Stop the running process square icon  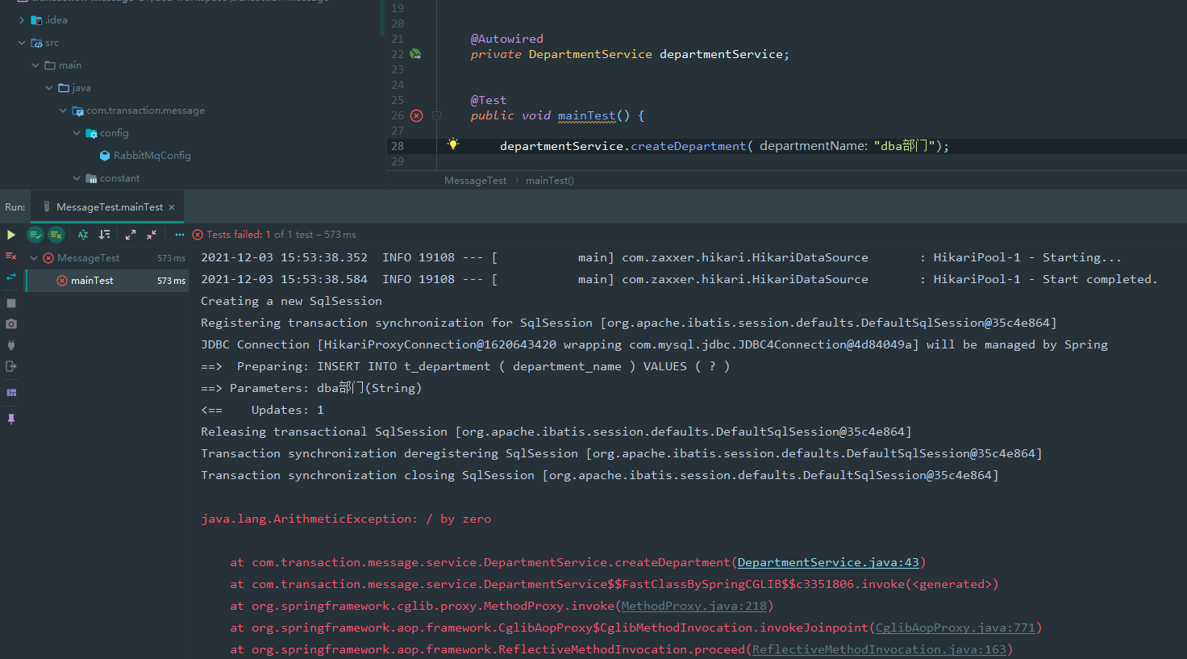point(11,303)
